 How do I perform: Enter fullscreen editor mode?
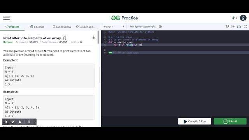tap(245, 26)
